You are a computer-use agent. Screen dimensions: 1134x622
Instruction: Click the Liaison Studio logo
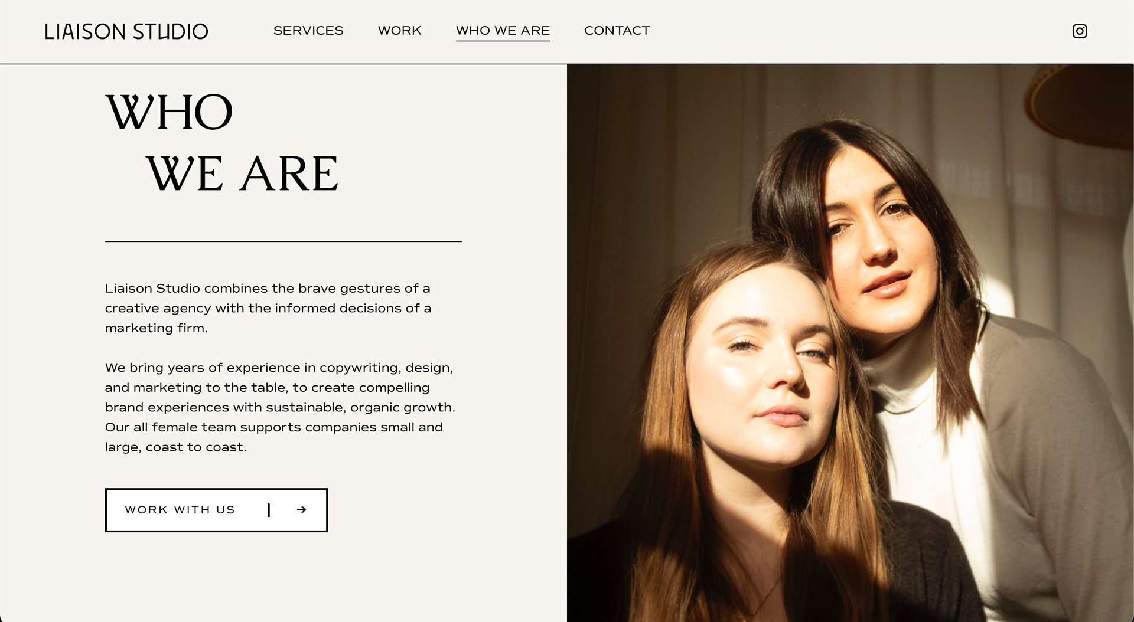pyautogui.click(x=126, y=31)
